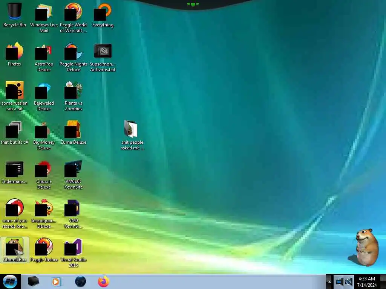Screen dimensions: 386x289
Task: Click the rightmost system tray icon
Action: point(348,282)
